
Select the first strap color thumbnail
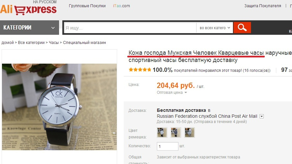pyautogui.click(x=162, y=133)
